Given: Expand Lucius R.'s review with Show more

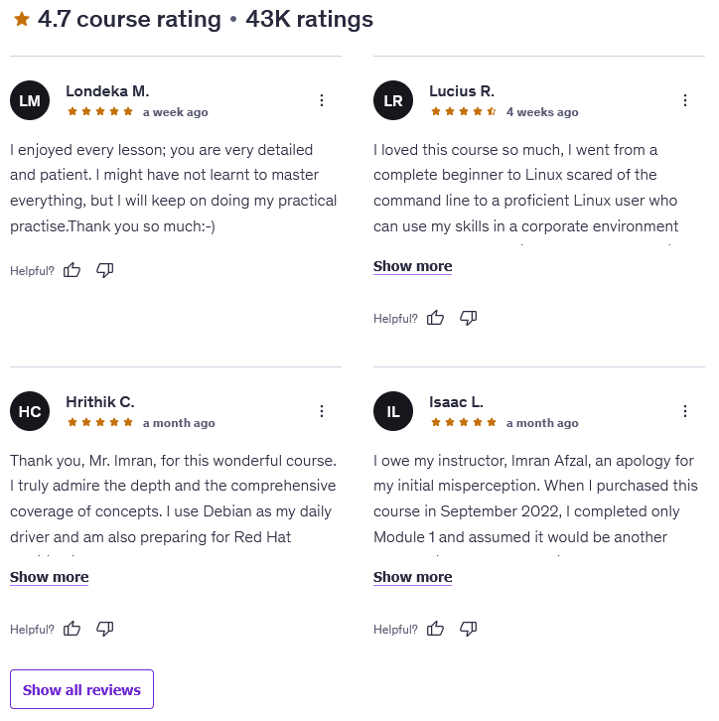Looking at the screenshot, I should pyautogui.click(x=412, y=266).
